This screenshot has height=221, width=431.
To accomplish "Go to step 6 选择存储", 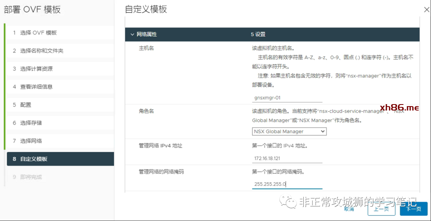I will tap(31, 123).
